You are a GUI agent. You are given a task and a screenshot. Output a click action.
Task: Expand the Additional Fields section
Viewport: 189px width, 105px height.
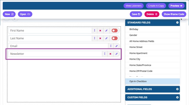(x=177, y=89)
